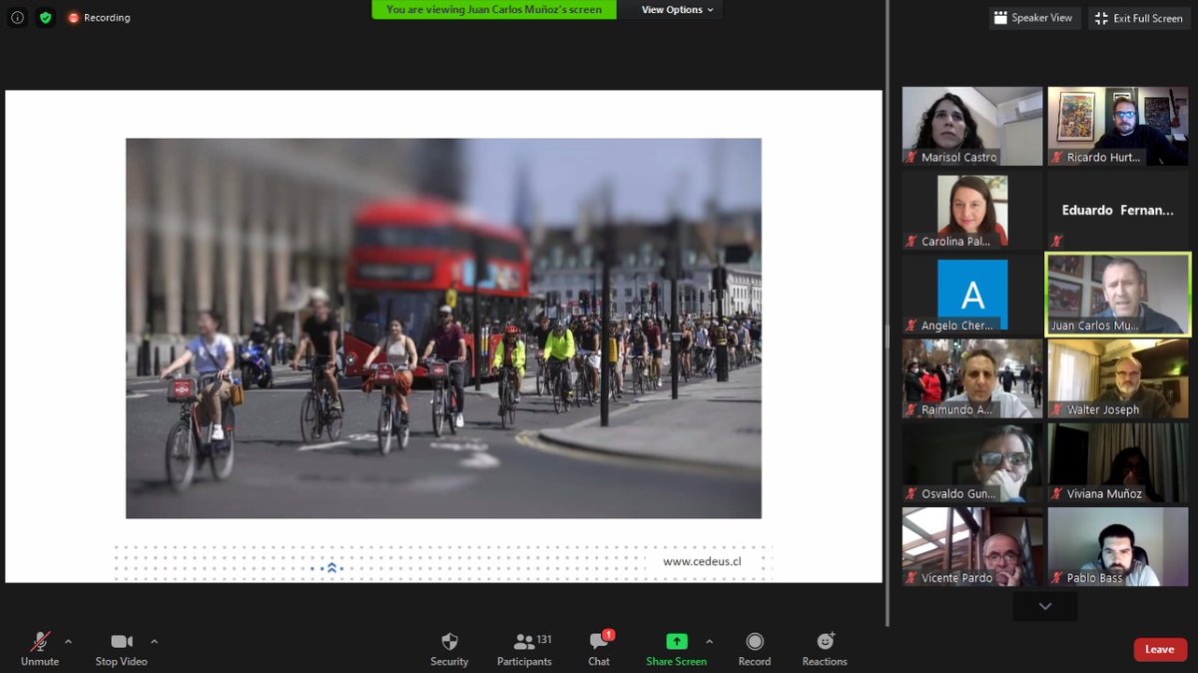Click the green encryption shield icon
Image resolution: width=1198 pixels, height=673 pixels.
point(45,18)
